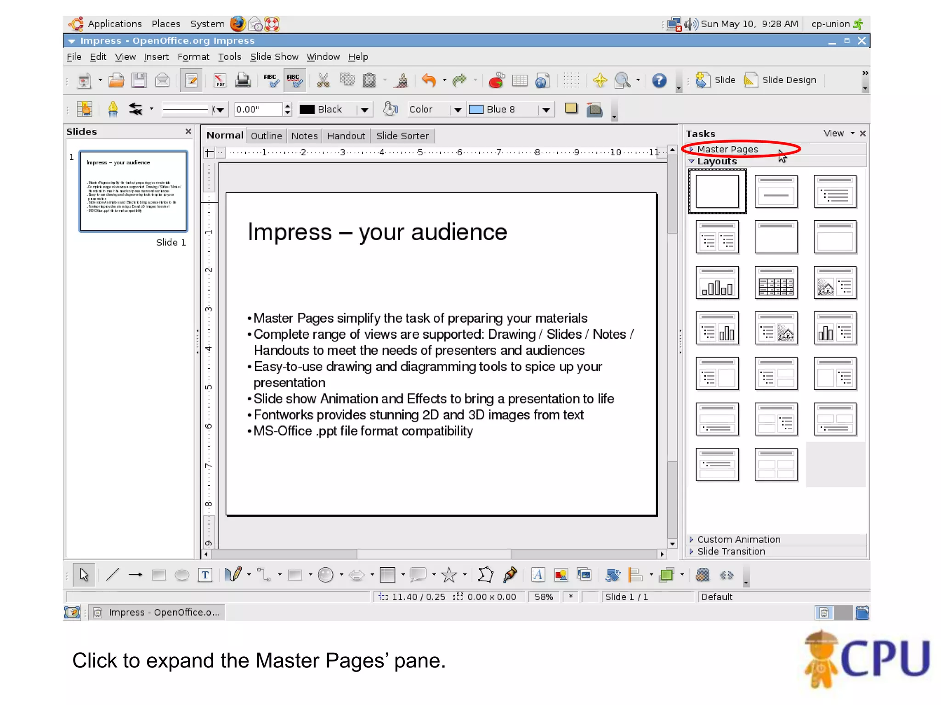
Task: Open the Slide Show menu
Action: (x=274, y=57)
